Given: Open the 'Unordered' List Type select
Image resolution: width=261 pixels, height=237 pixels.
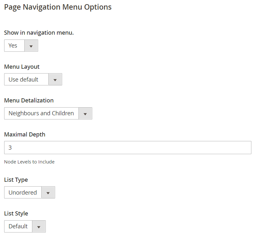Looking at the screenshot, I should point(30,193).
